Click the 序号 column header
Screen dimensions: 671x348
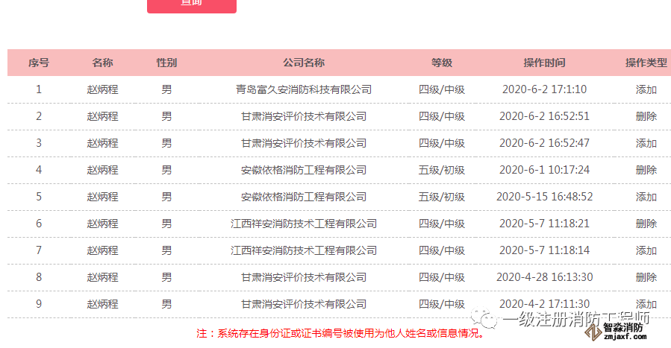(x=39, y=63)
